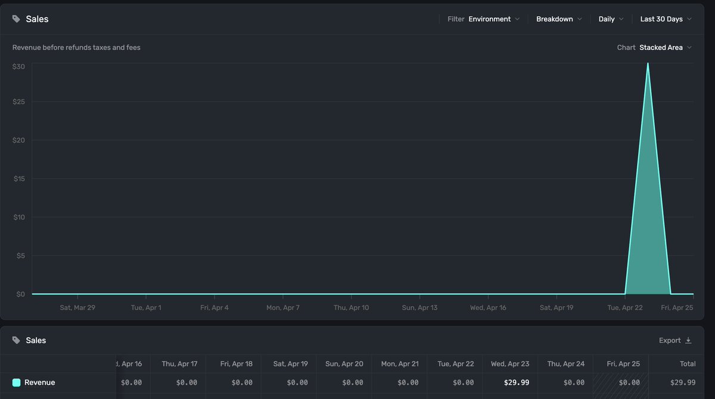Click the Tue, Apr 22 x-axis label
715x399 pixels.
pyautogui.click(x=624, y=307)
